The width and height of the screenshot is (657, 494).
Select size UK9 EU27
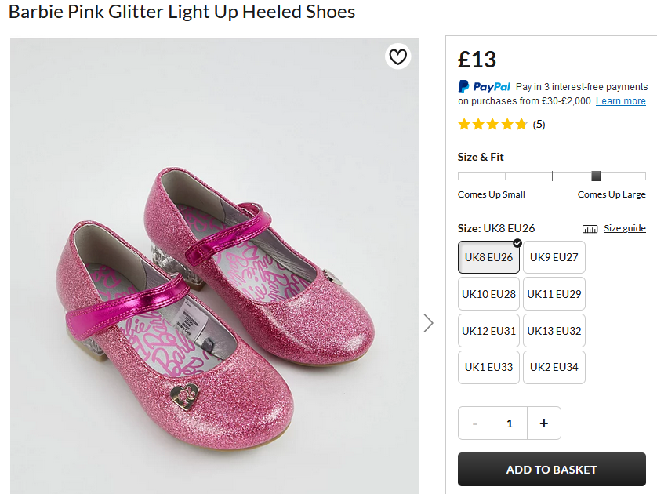click(x=554, y=257)
